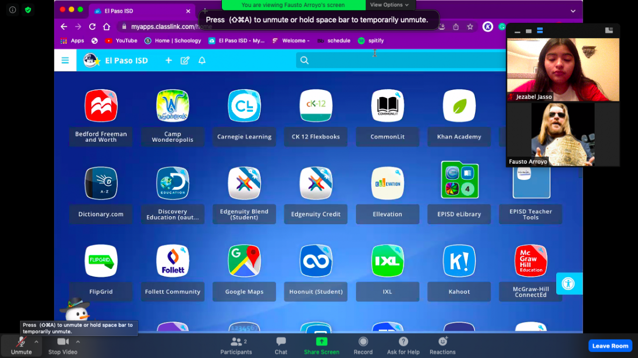Launch McGraw-Hill ConnectEd
638x358 pixels.
click(531, 261)
